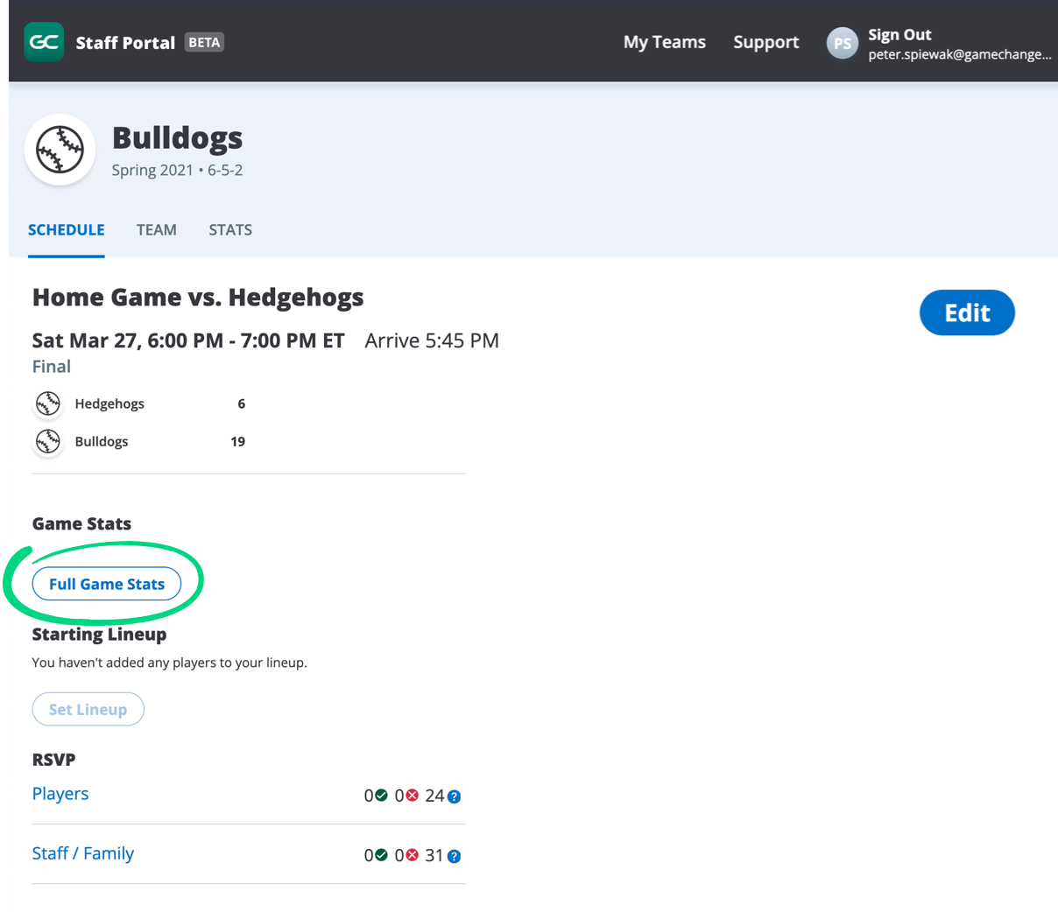Click Sign Out
Image resolution: width=1058 pixels, height=912 pixels.
click(899, 34)
